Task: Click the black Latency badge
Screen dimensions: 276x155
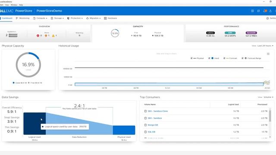Action: click(x=210, y=33)
